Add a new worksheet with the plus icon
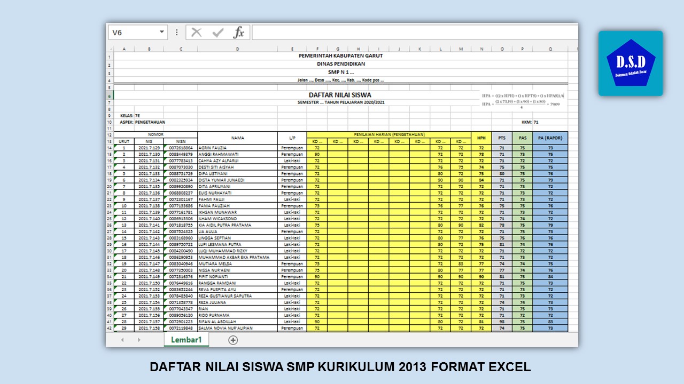The height and width of the screenshot is (384, 684). pos(232,339)
